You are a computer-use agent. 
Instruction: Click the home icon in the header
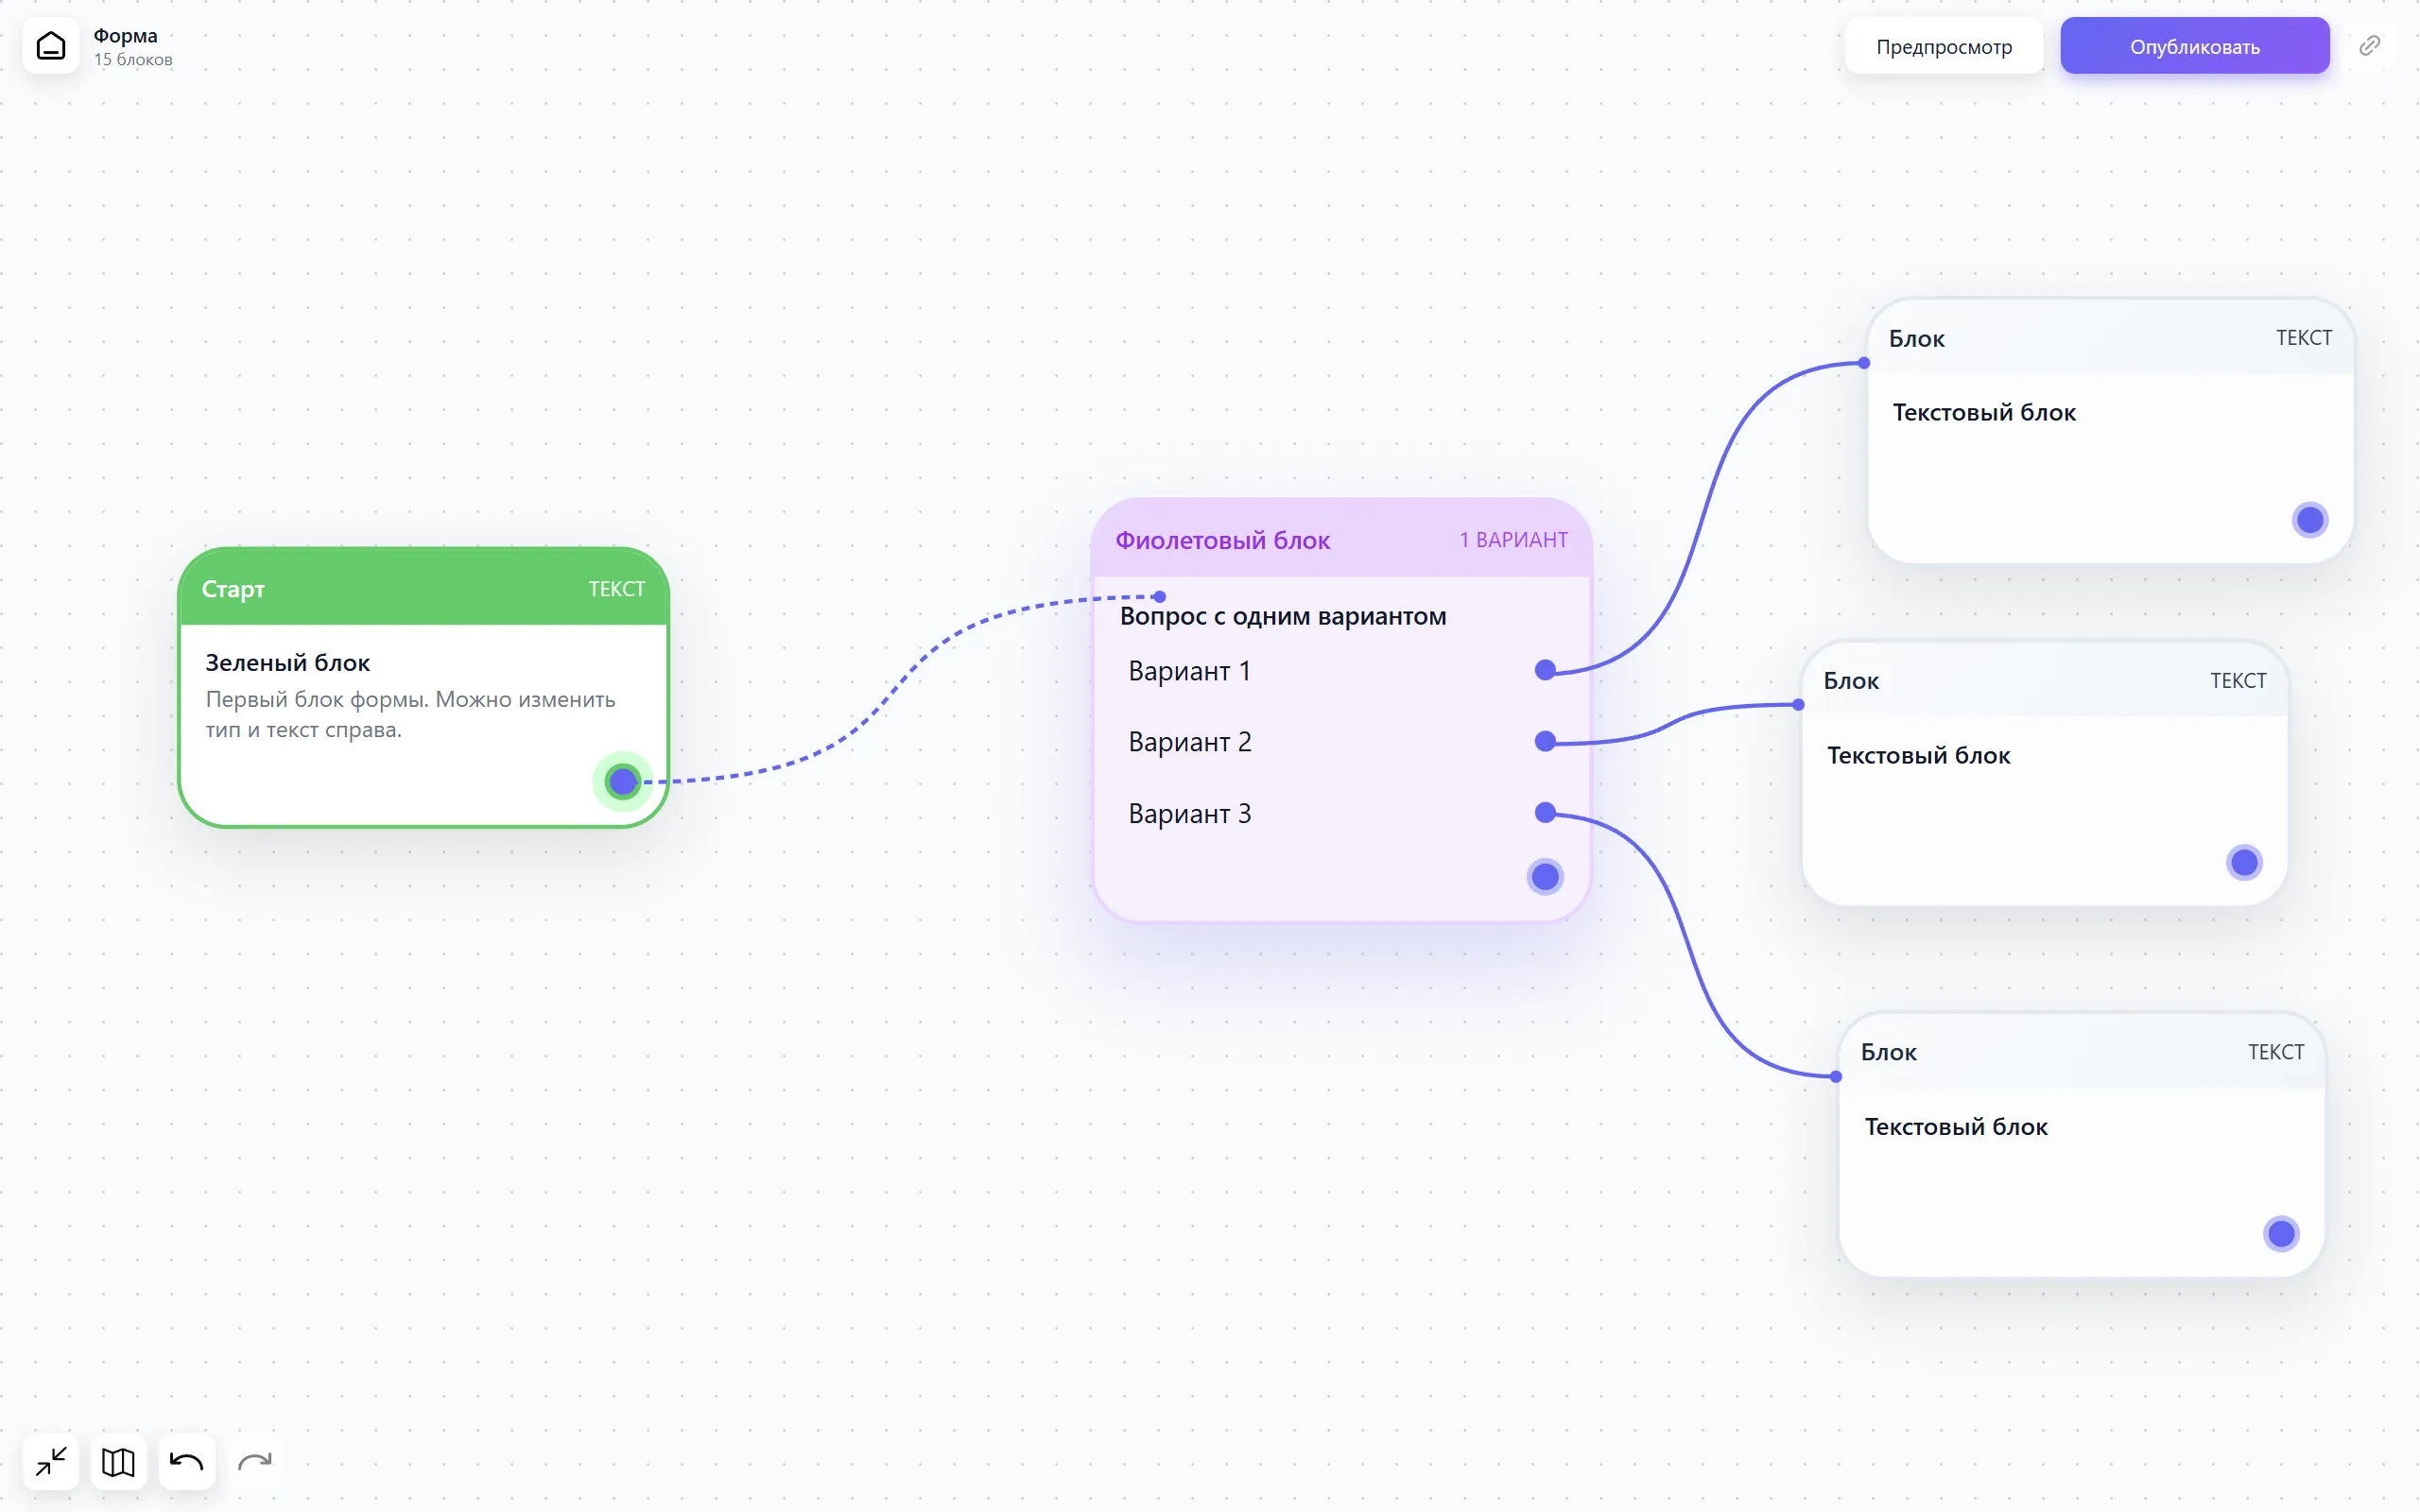(51, 46)
